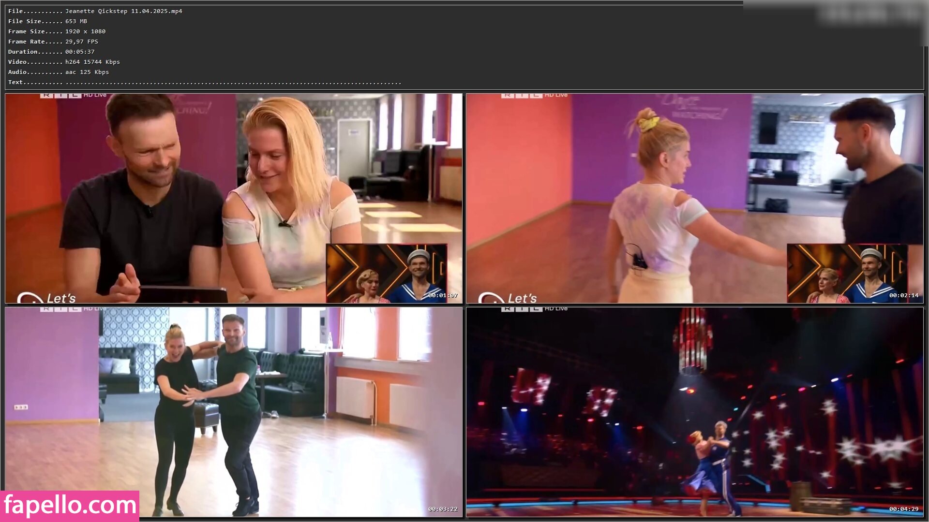Click the sailor couple inset in second thumbnail
Image resolution: width=929 pixels, height=522 pixels.
[847, 273]
